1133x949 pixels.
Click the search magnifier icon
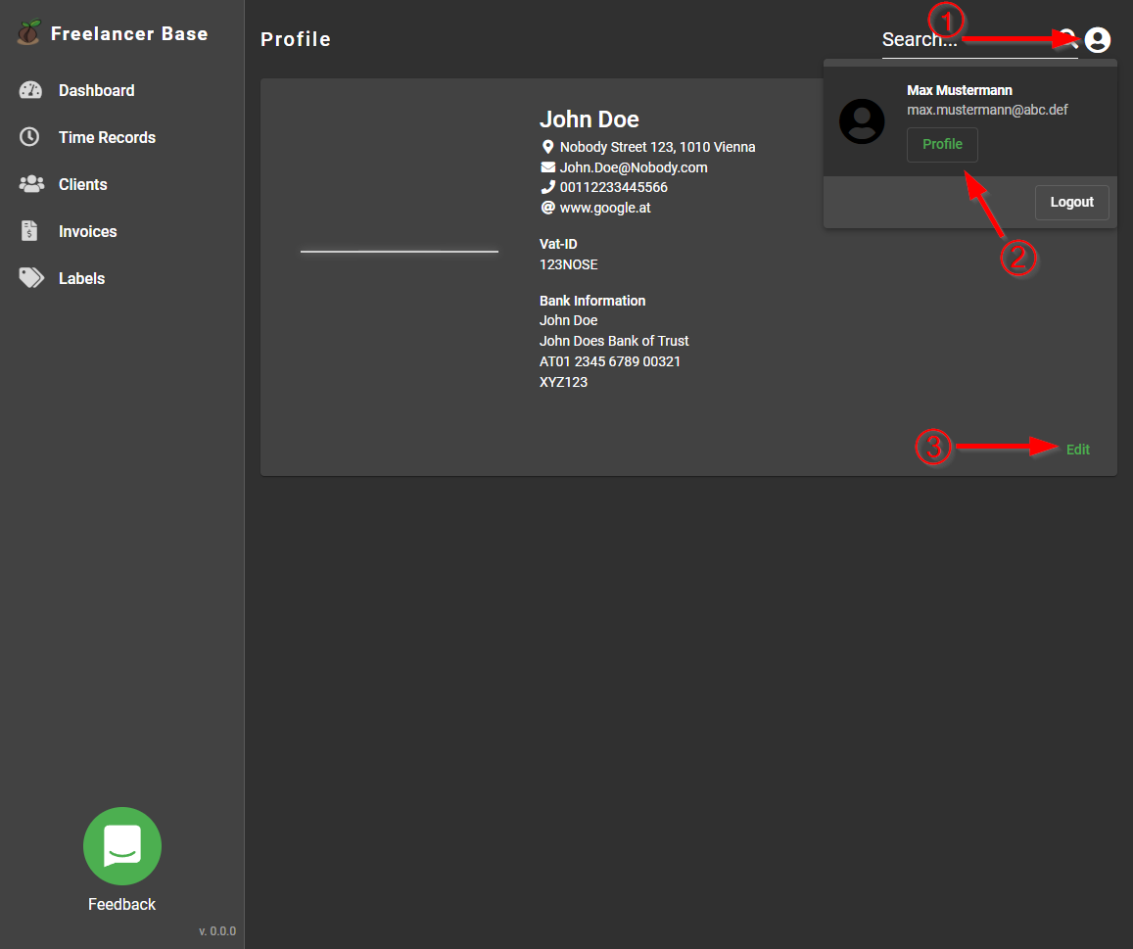click(1068, 38)
